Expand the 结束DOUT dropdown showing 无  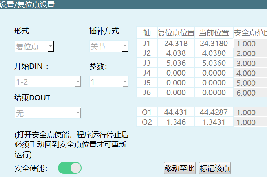tap(48, 113)
